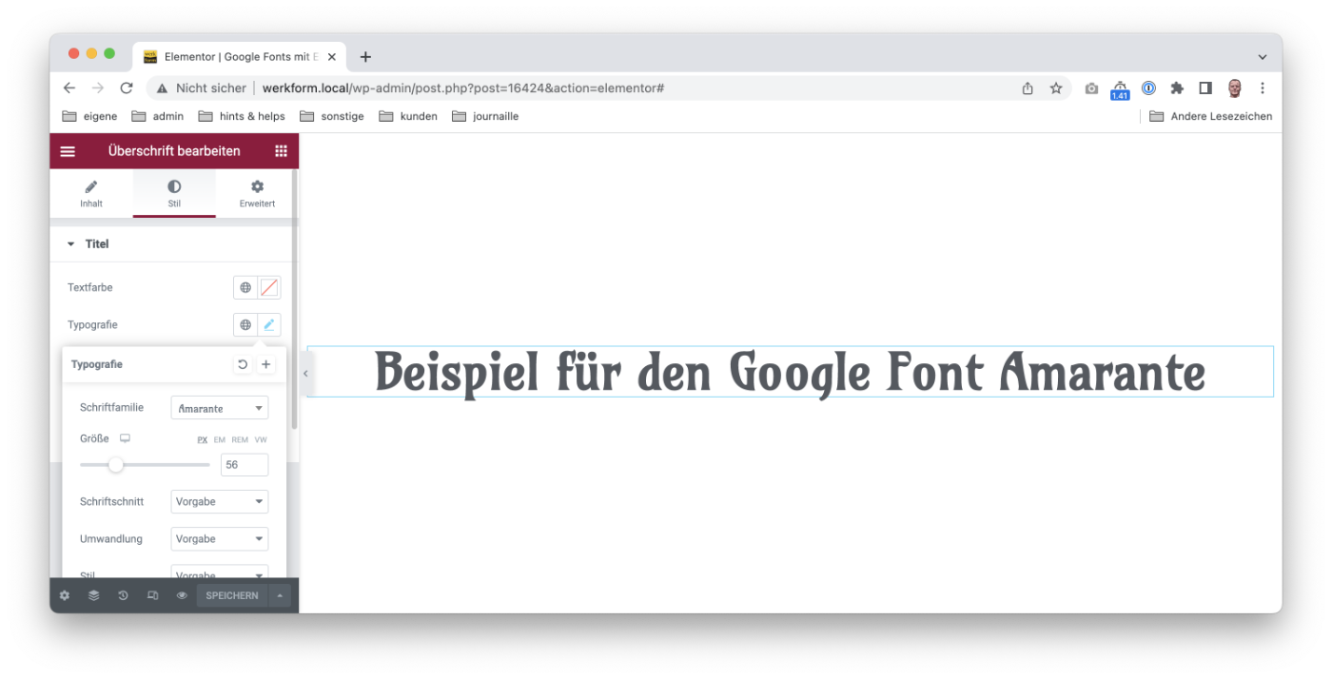Open the 1Password extension icon

(x=1148, y=88)
